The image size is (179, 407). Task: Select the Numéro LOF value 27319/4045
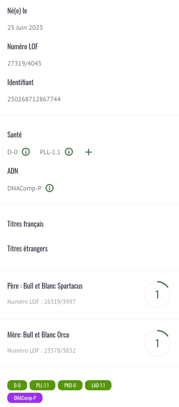24,63
